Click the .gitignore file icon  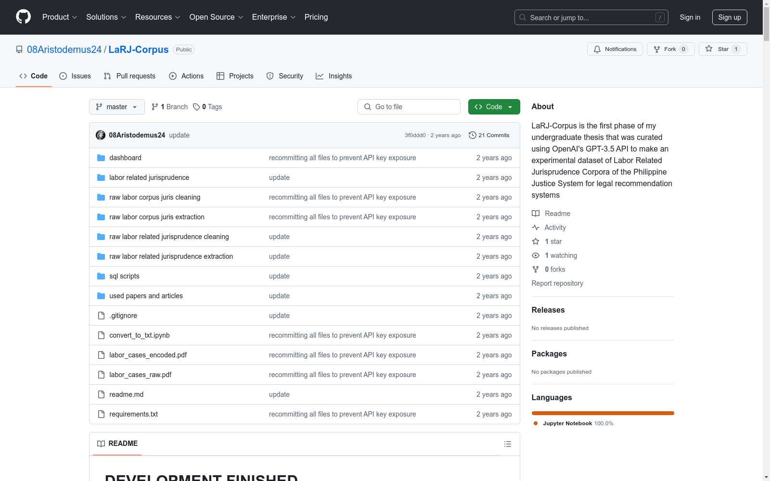[x=101, y=316]
